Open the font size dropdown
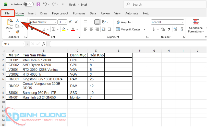Image resolution: width=207 pixels, height=130 pixels. tap(66, 22)
